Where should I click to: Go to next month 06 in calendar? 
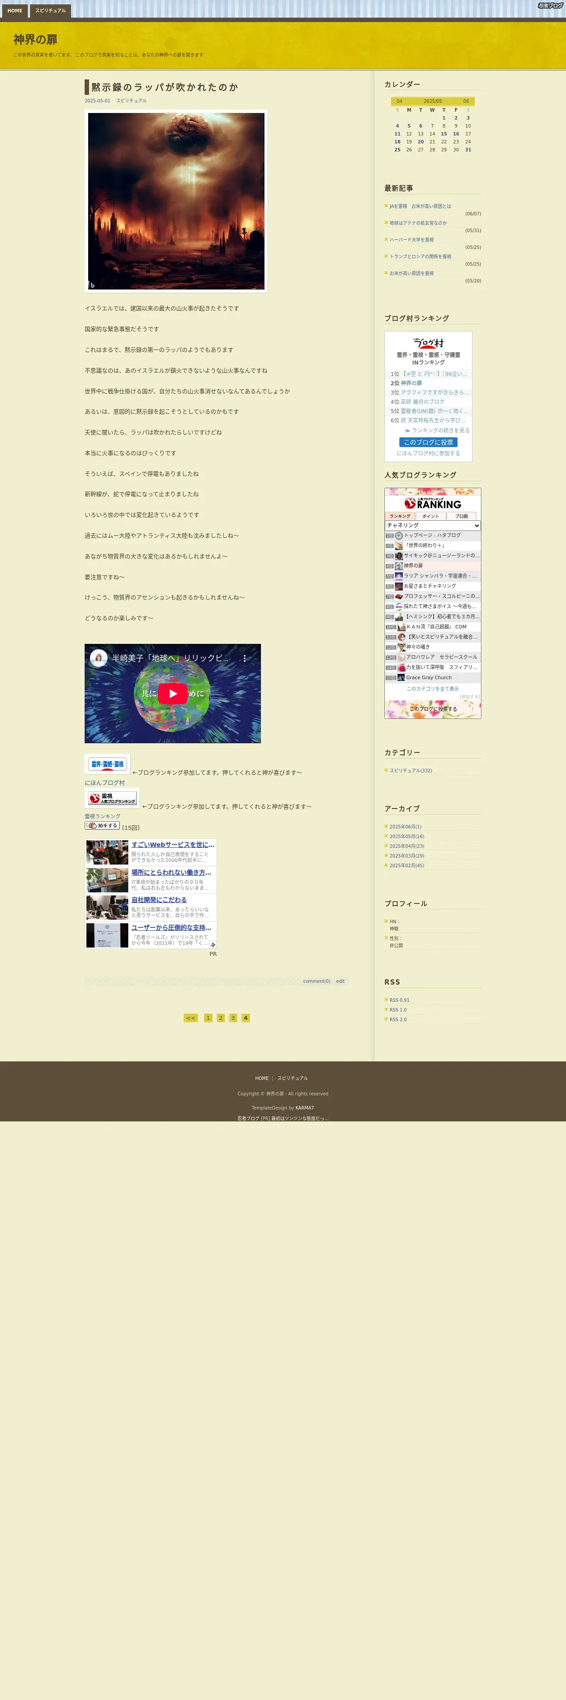click(466, 102)
